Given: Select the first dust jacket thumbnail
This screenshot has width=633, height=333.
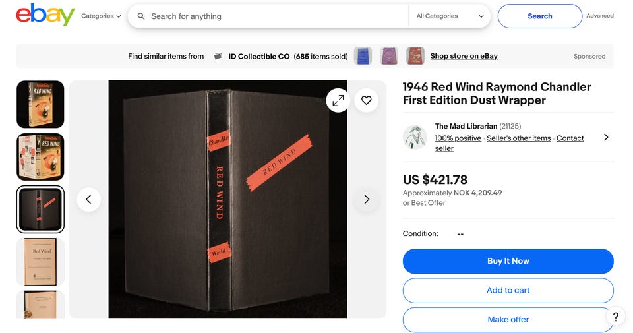Looking at the screenshot, I should point(40,104).
